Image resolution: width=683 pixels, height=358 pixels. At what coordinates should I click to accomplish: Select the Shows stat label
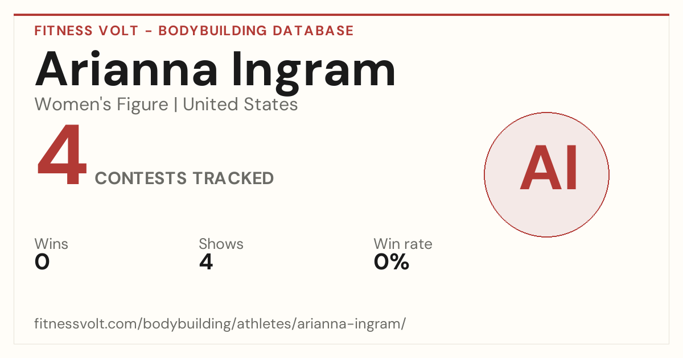click(x=221, y=244)
